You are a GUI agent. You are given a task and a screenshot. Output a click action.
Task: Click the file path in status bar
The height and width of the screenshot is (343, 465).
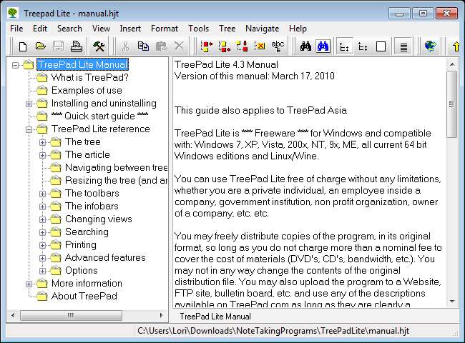point(273,331)
